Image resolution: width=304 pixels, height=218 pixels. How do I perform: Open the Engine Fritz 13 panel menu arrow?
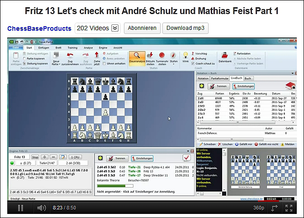[x=188, y=151]
